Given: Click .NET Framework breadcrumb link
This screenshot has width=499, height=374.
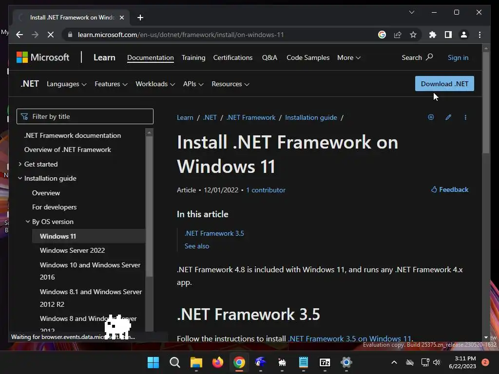Looking at the screenshot, I should 251,117.
